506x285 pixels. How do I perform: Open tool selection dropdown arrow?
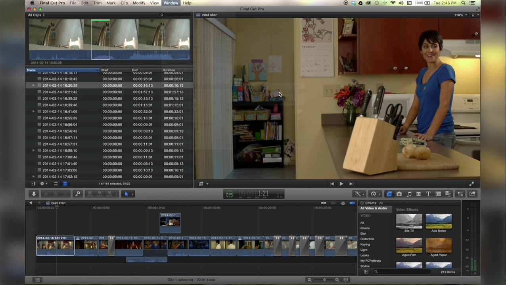(x=132, y=194)
